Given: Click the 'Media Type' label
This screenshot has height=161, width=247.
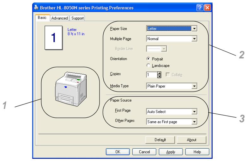Looking at the screenshot, I should click(x=119, y=86).
